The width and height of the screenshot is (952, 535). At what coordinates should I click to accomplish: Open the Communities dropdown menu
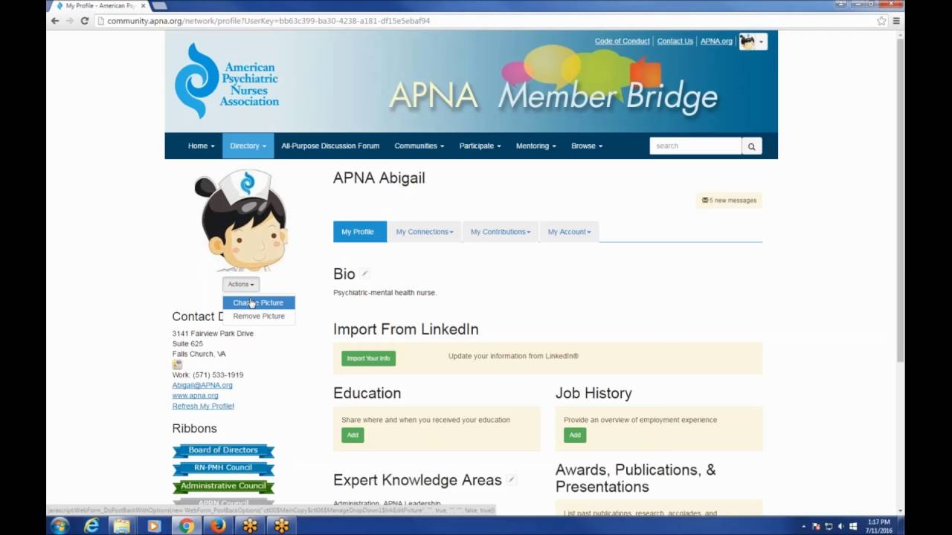[419, 146]
